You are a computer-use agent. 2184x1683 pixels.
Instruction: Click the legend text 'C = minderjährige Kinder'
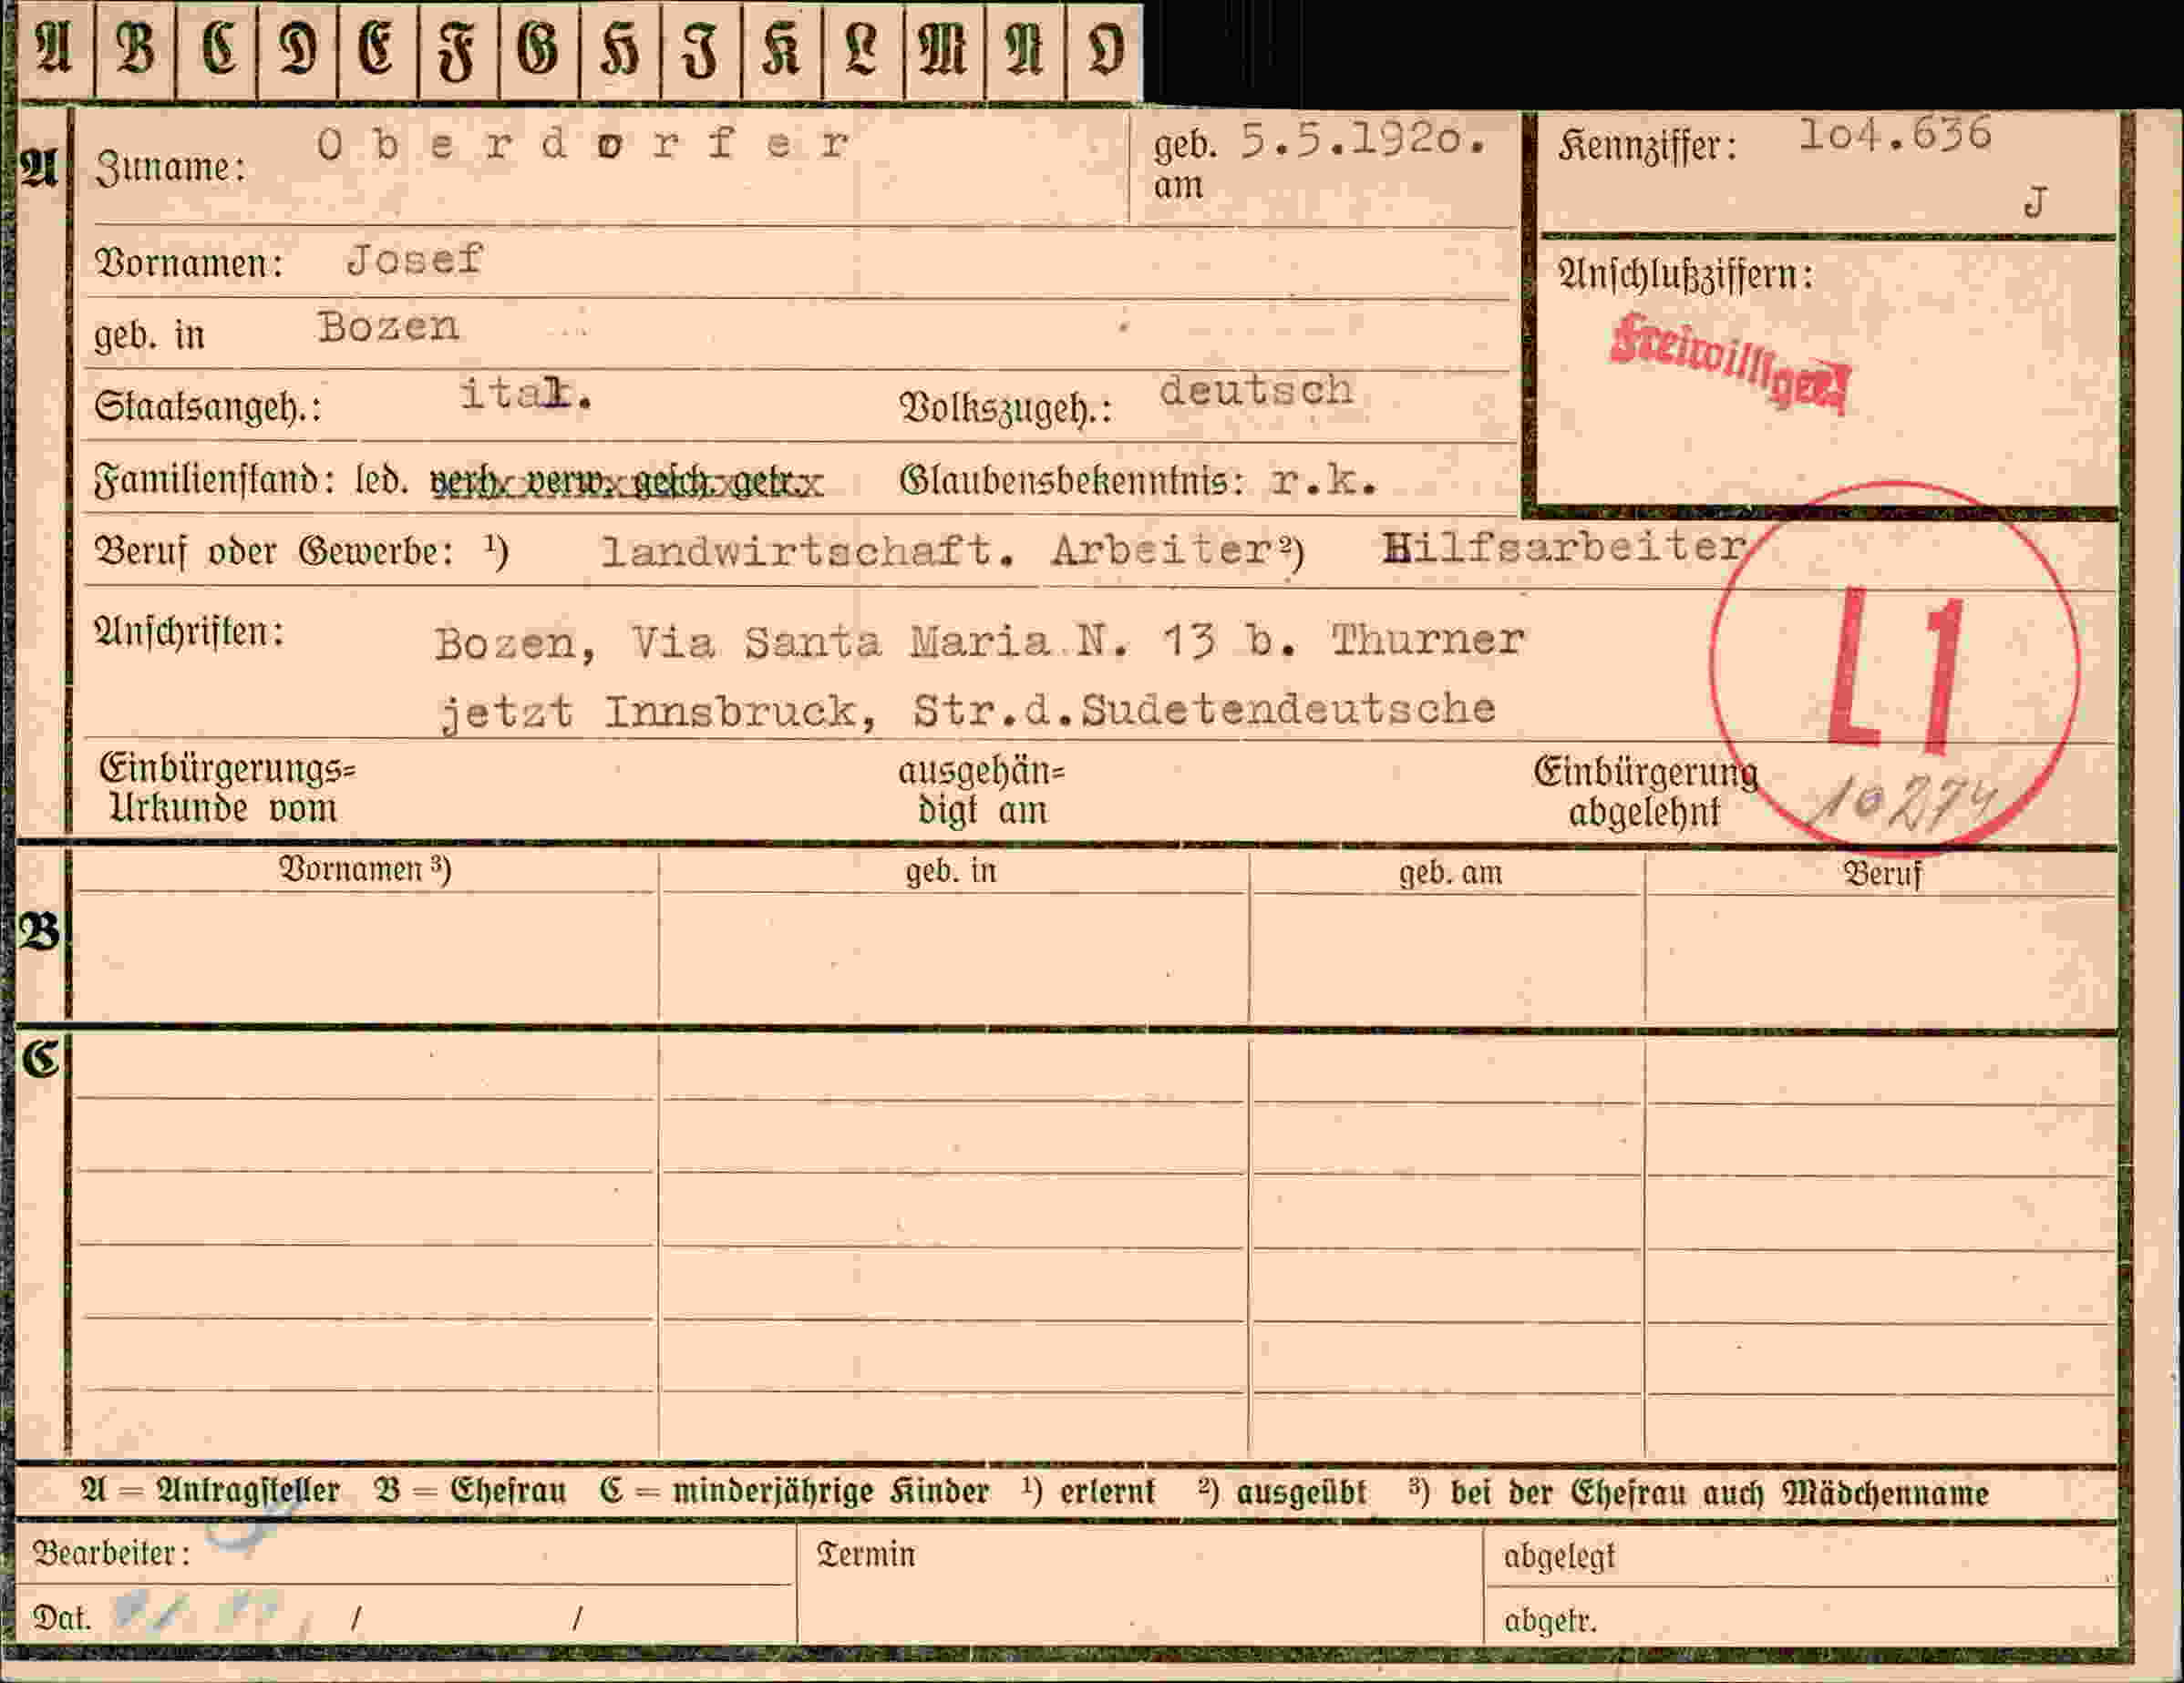[795, 1493]
